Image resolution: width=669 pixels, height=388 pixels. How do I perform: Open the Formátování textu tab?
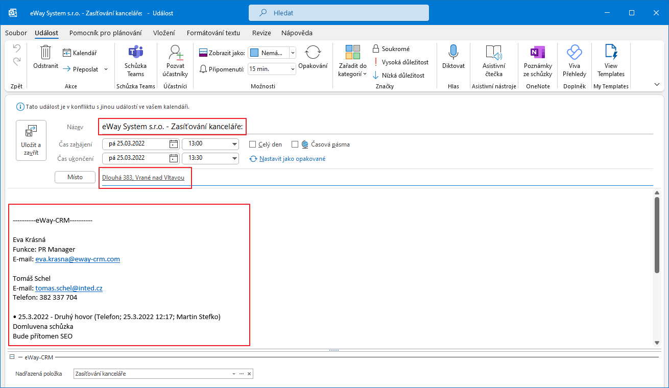coord(213,33)
